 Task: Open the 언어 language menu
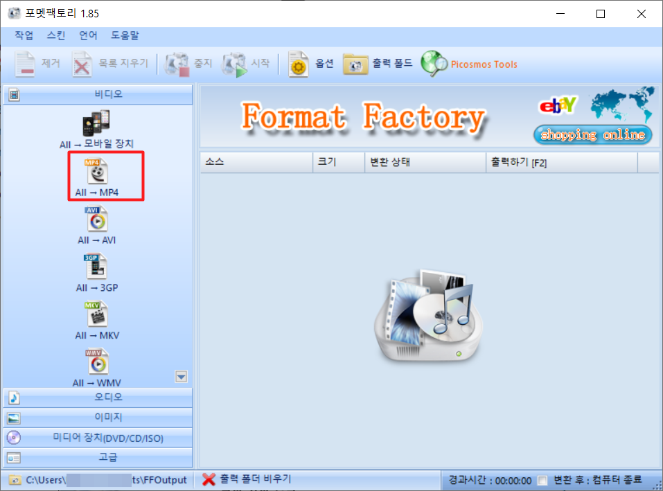88,35
